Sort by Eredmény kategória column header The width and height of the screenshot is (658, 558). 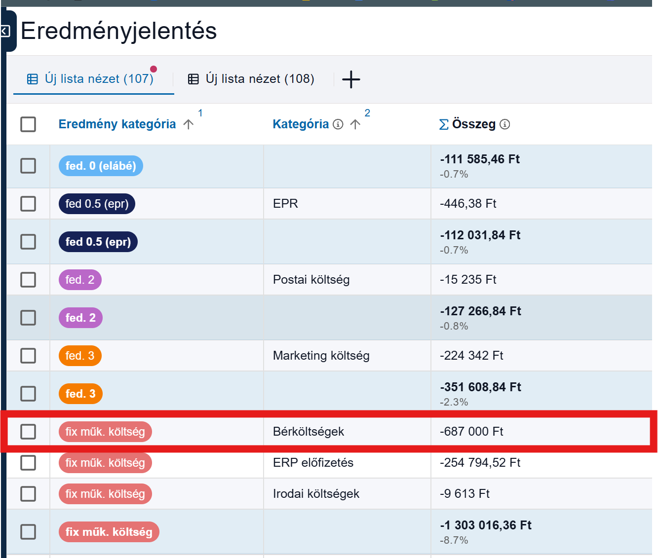[x=117, y=124]
